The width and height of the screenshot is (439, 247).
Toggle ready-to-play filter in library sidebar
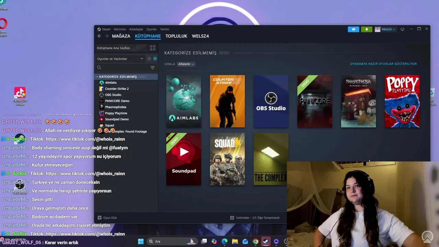click(x=155, y=59)
